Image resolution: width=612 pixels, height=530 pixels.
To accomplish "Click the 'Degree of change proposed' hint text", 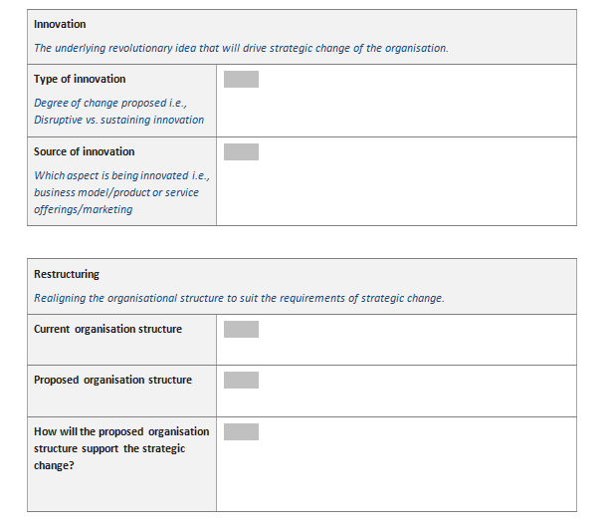I will (x=109, y=103).
